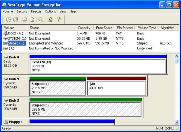Maximize the BestCrypt window

click(169, 5)
